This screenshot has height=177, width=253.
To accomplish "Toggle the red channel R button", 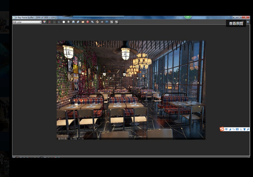I will point(49,22).
